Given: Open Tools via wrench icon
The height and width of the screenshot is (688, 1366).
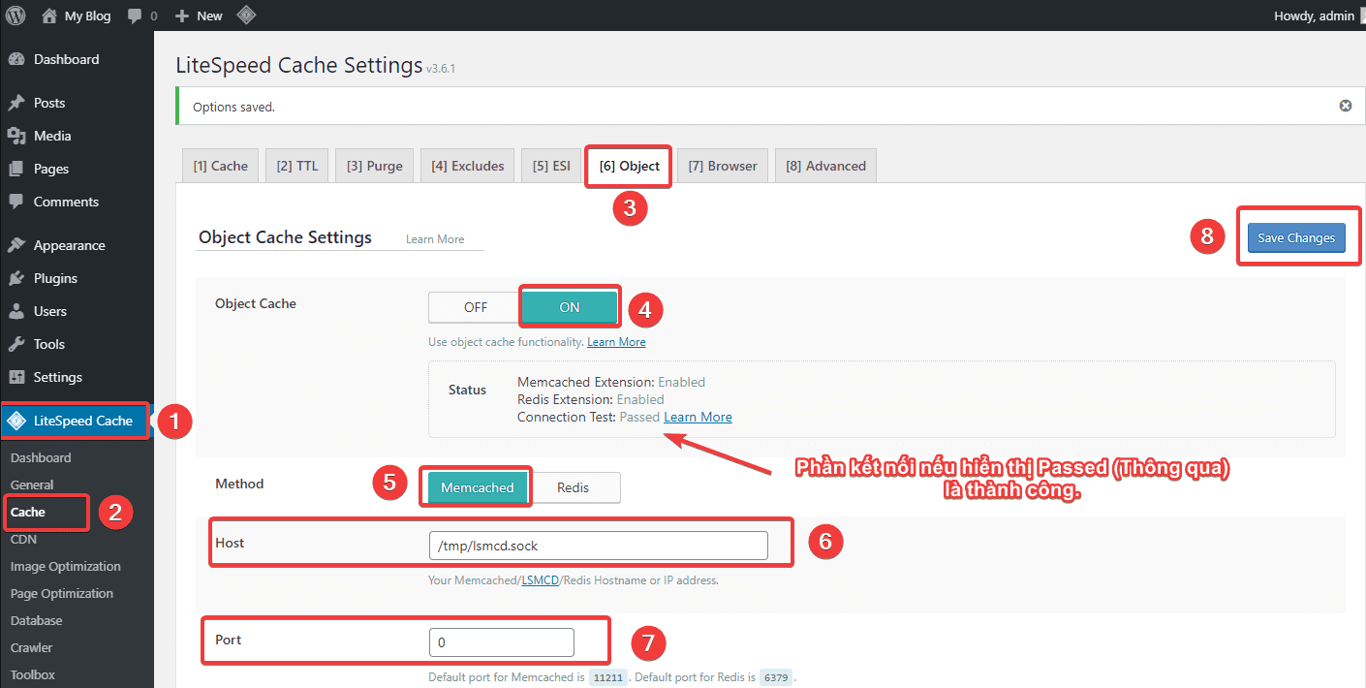Looking at the screenshot, I should point(16,344).
